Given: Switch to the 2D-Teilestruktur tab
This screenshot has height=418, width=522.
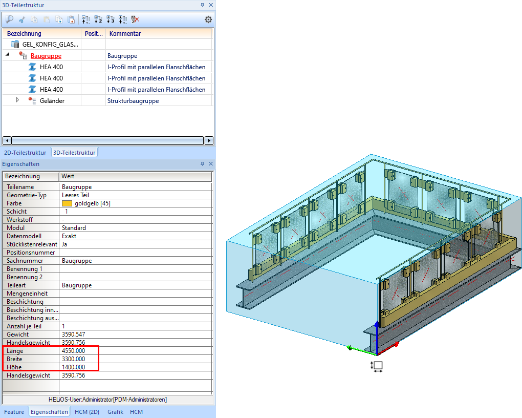Looking at the screenshot, I should pyautogui.click(x=25, y=153).
